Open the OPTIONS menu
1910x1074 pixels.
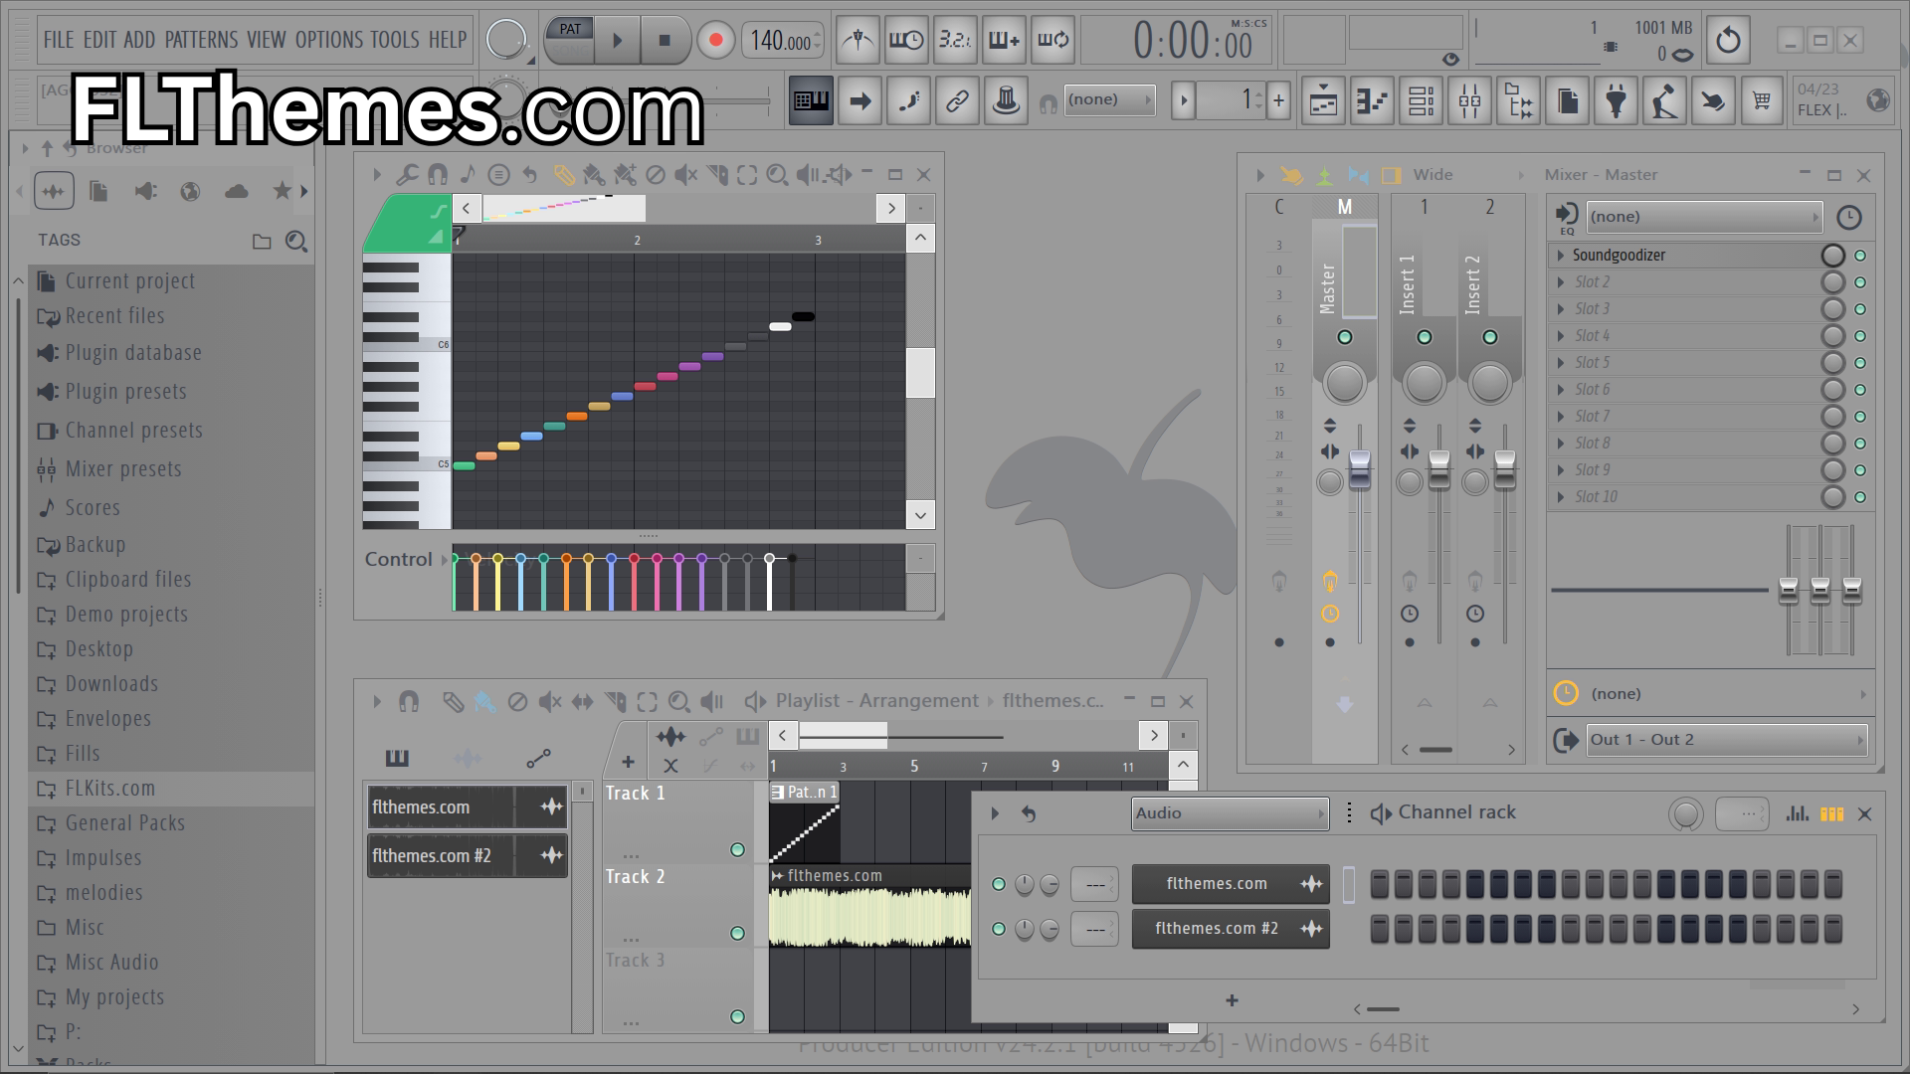click(329, 40)
